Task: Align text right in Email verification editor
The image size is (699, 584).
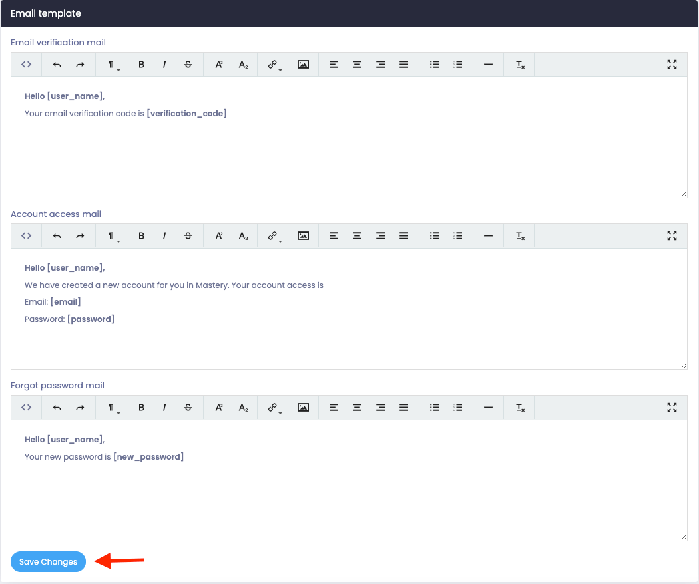Action: click(380, 65)
